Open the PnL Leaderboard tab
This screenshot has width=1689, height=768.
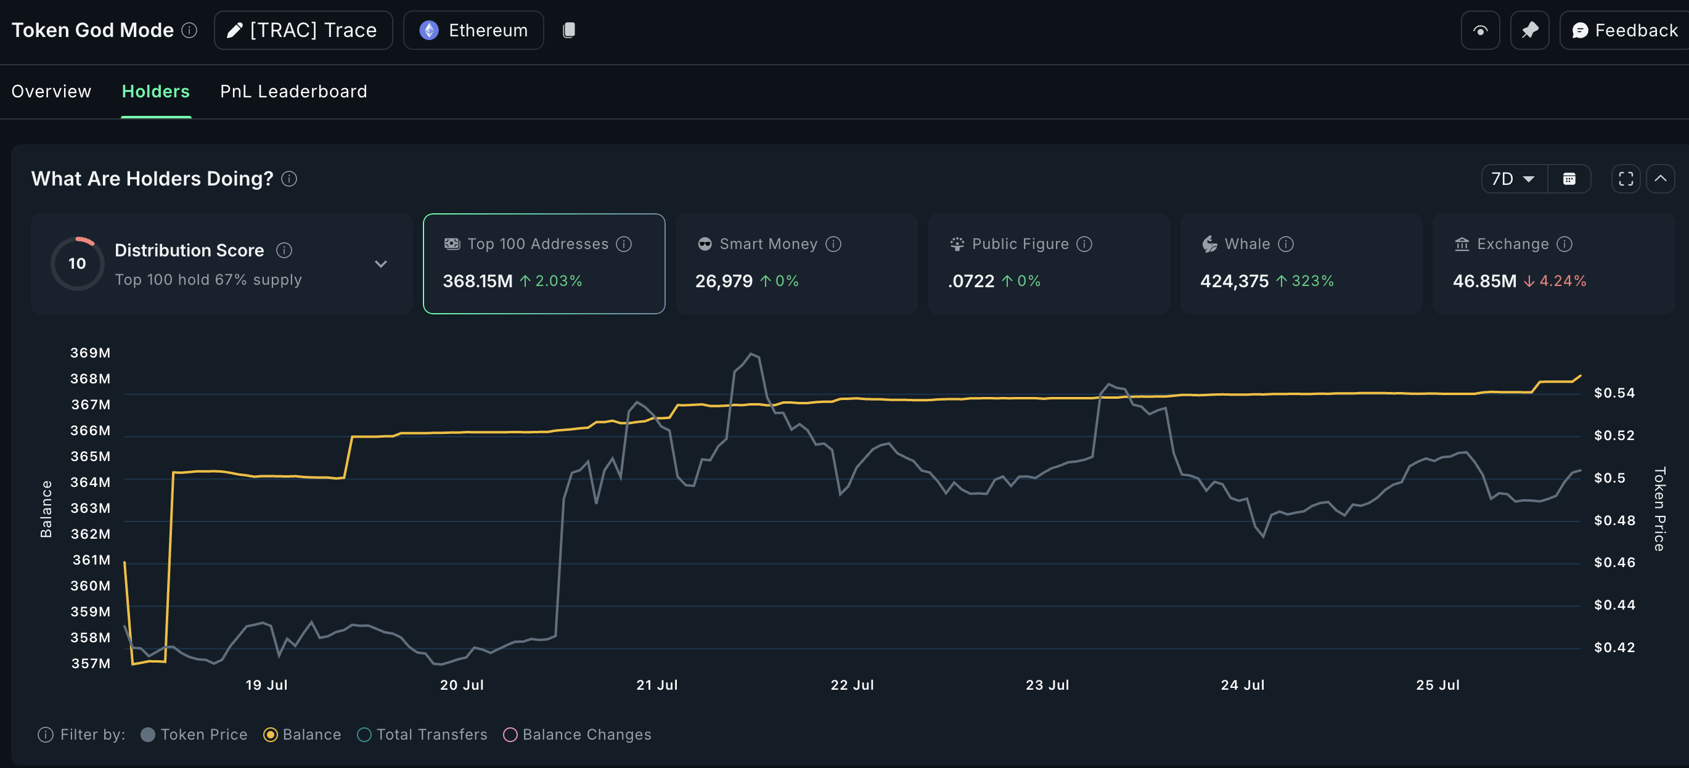point(293,91)
